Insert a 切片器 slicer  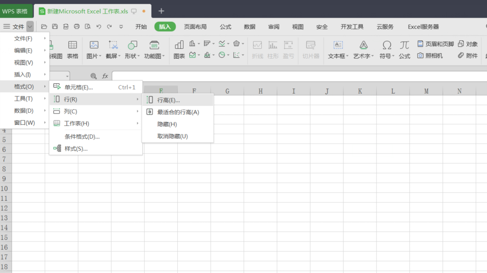[311, 50]
